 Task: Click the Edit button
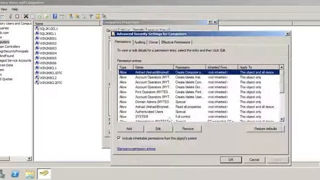tap(159, 129)
